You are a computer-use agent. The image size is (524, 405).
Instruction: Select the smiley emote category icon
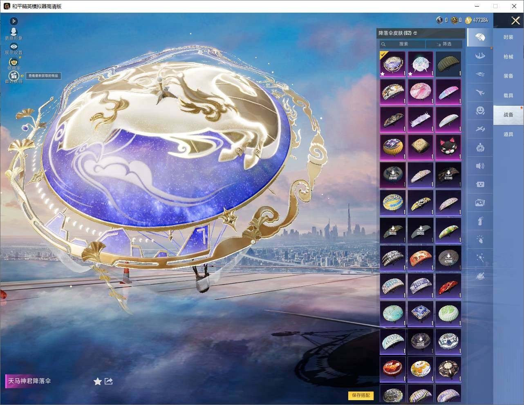coord(480,111)
